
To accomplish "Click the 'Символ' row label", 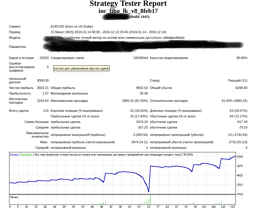I will coord(15,27).
